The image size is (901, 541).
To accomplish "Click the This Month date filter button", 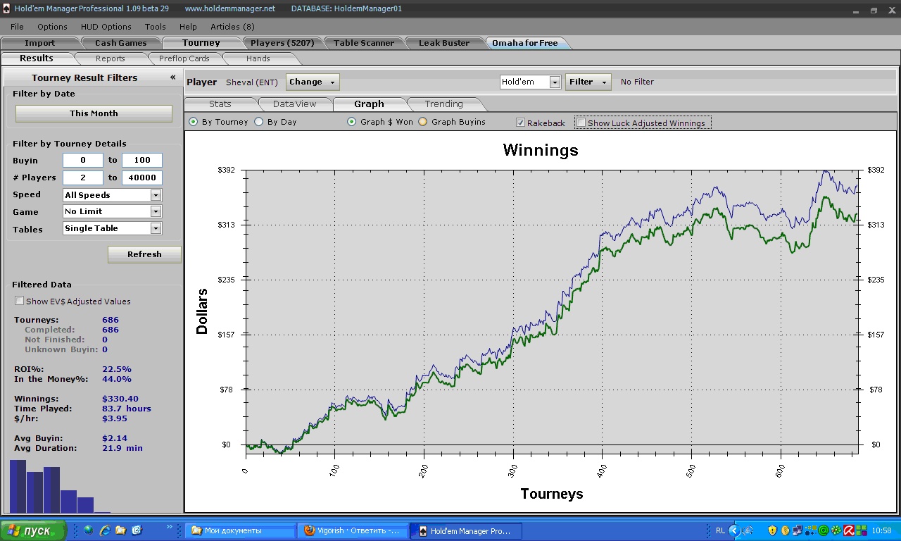I will [94, 113].
